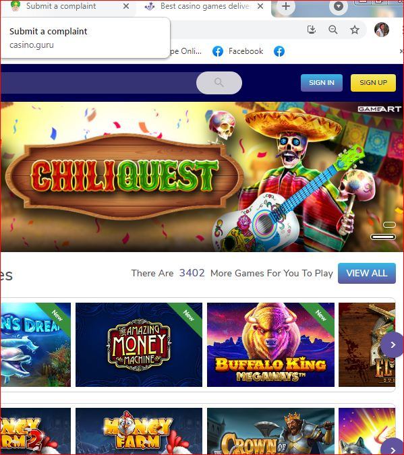Screen dimensions: 404x455
Task: Open the unlabeled Facebook bookmark icon
Action: (x=279, y=51)
